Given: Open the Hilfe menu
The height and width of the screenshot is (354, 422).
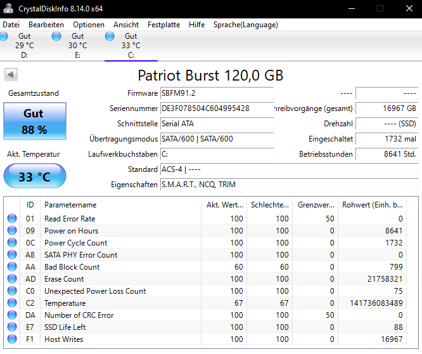Looking at the screenshot, I should tap(196, 25).
